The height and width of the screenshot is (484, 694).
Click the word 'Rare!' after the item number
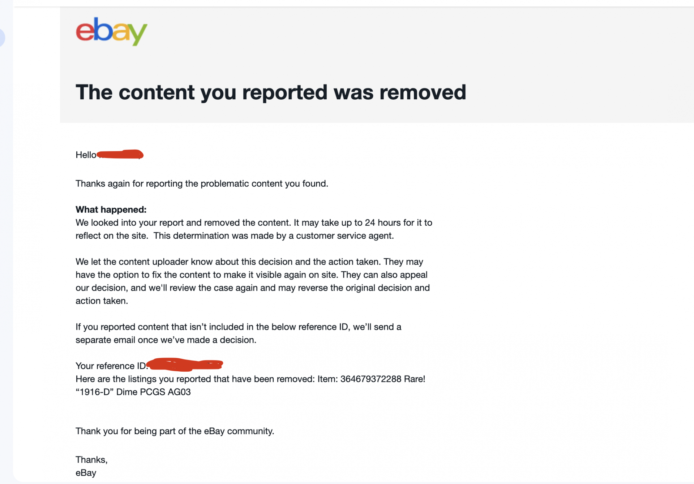(x=415, y=379)
